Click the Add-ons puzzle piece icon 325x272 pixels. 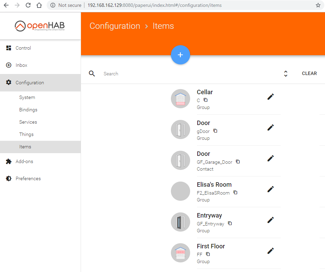[9, 161]
